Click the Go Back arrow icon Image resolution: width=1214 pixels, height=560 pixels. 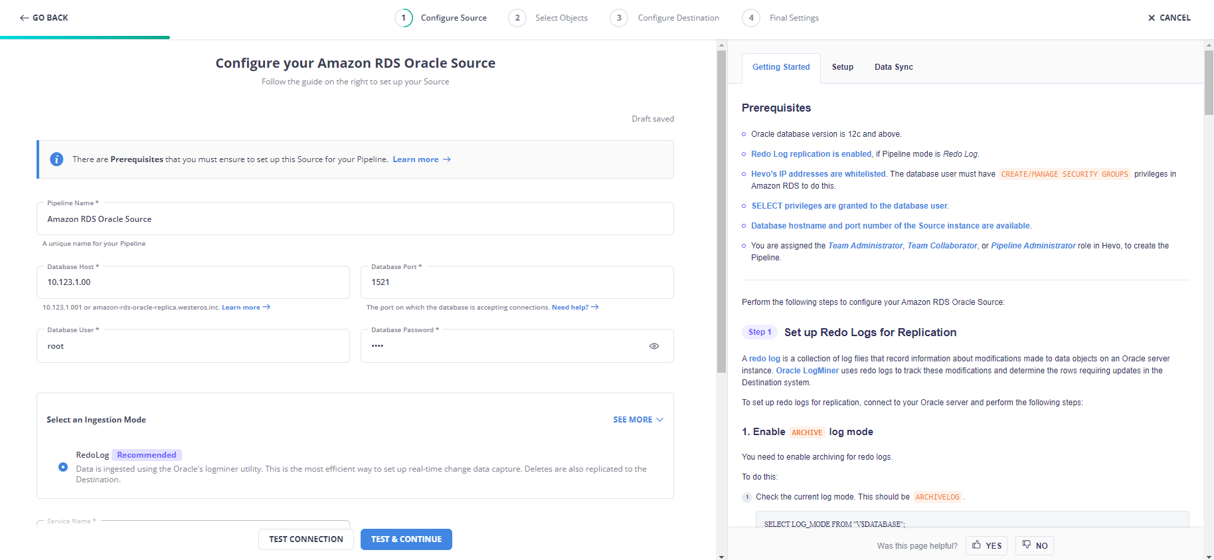(x=24, y=18)
